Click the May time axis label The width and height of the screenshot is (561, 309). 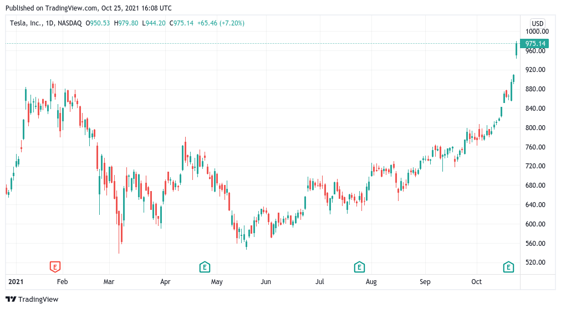217,281
